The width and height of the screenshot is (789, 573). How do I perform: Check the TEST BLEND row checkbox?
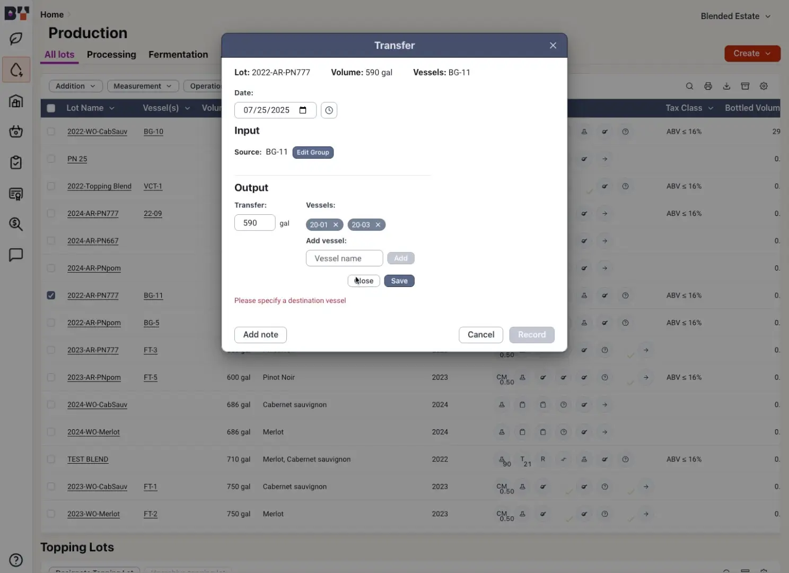point(51,459)
